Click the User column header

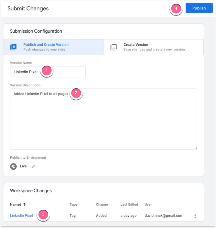click(148, 205)
